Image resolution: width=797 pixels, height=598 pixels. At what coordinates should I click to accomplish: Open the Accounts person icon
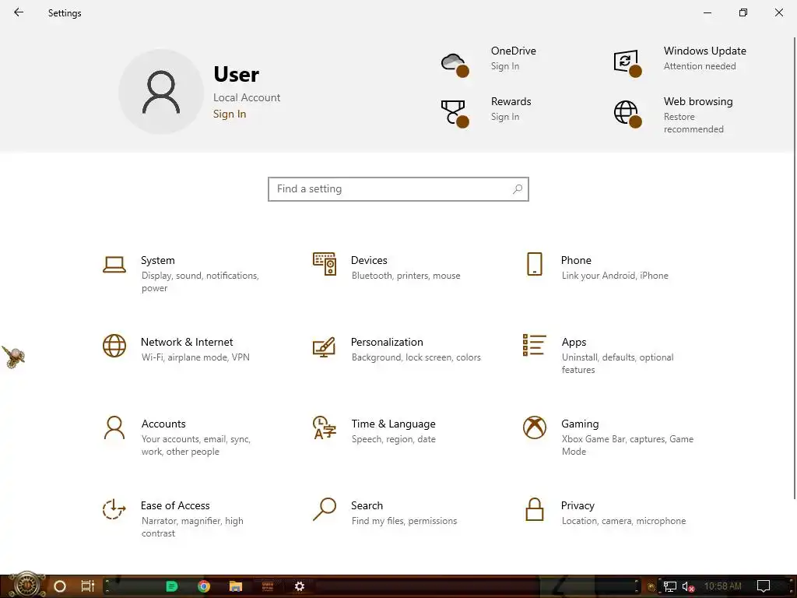click(114, 427)
